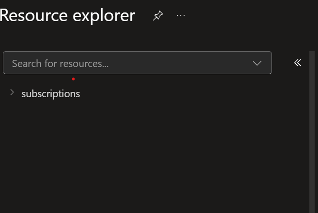Hide the resource tree using « icon
318x213 pixels.
pyautogui.click(x=297, y=63)
